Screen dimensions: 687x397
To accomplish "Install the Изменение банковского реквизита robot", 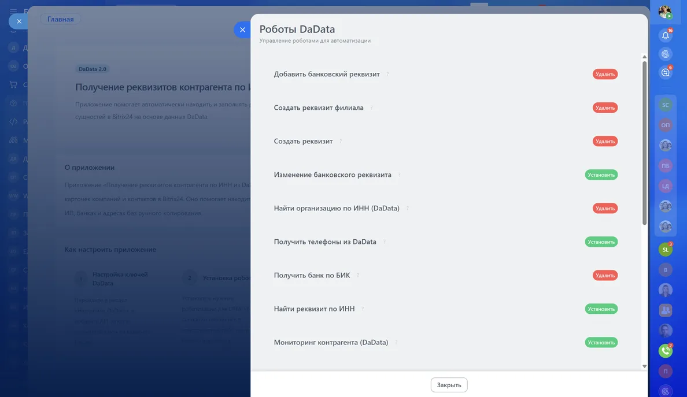I will pos(601,175).
